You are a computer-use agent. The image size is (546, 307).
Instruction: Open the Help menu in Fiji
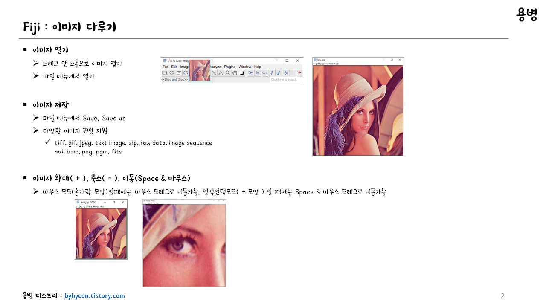point(258,67)
